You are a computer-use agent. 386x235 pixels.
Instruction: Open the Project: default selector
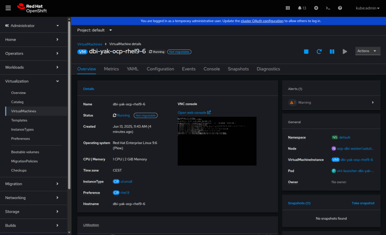coord(95,30)
